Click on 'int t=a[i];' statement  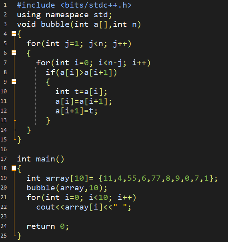click(81, 92)
